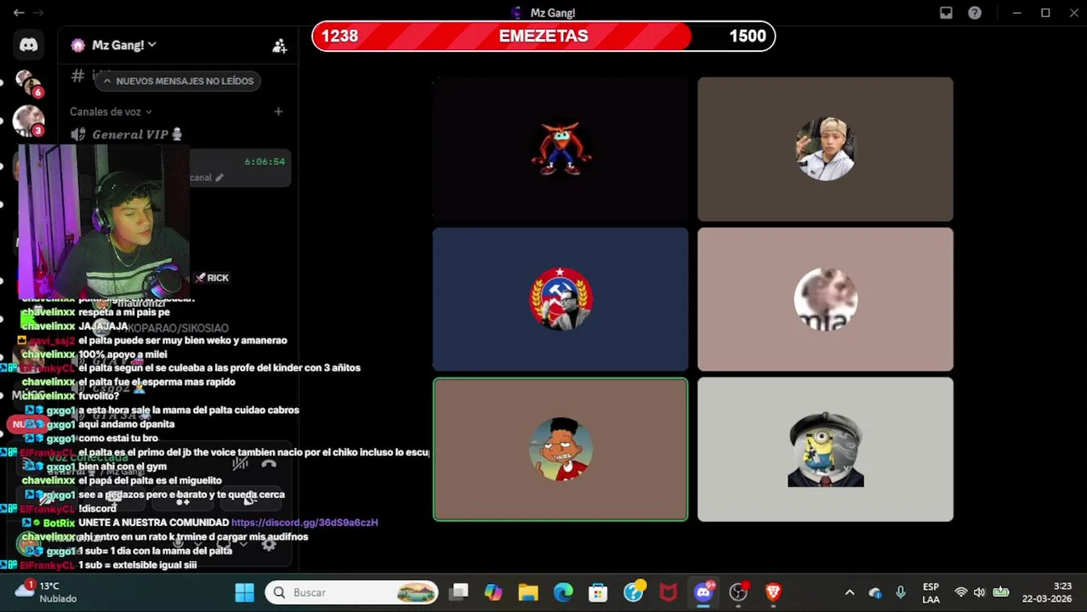Open Microsoft Store from the taskbar
The height and width of the screenshot is (612, 1087).
click(x=598, y=592)
